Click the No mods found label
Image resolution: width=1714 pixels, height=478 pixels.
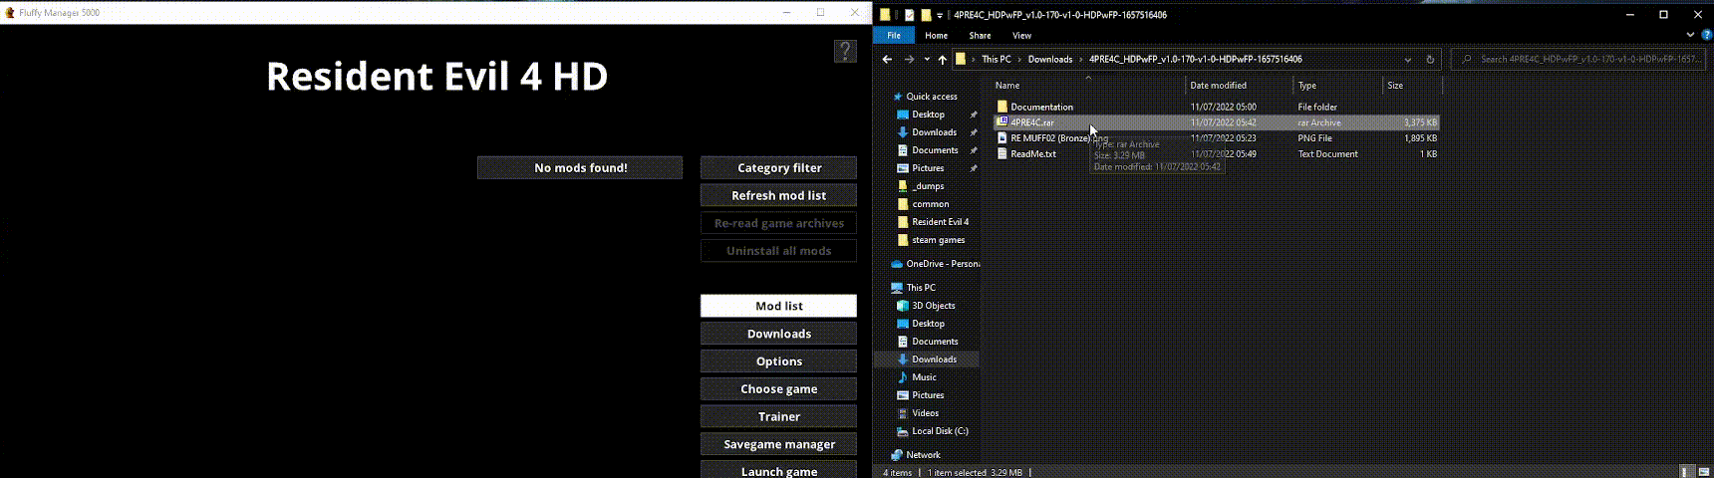click(580, 168)
